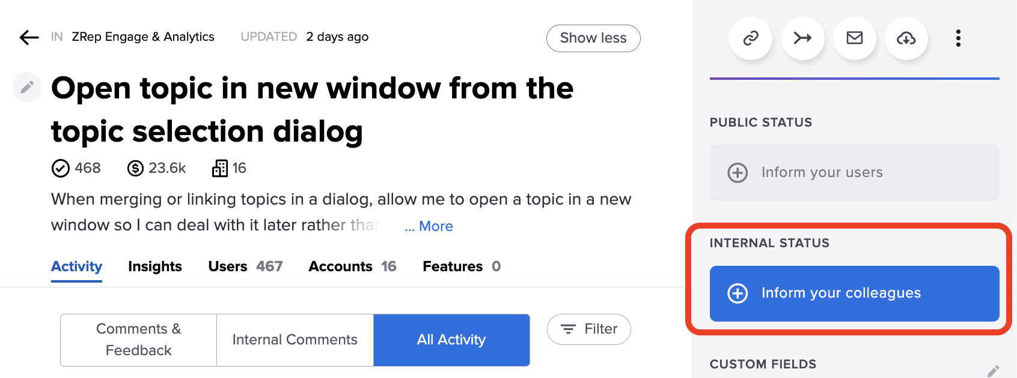Select the All Activity segment
The height and width of the screenshot is (378, 1017).
click(451, 340)
